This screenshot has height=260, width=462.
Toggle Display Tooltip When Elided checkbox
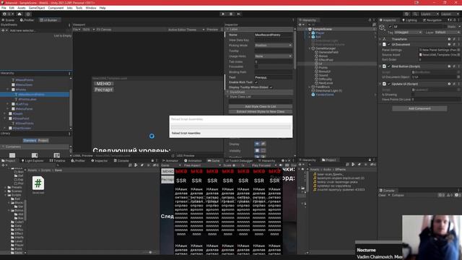(271, 87)
